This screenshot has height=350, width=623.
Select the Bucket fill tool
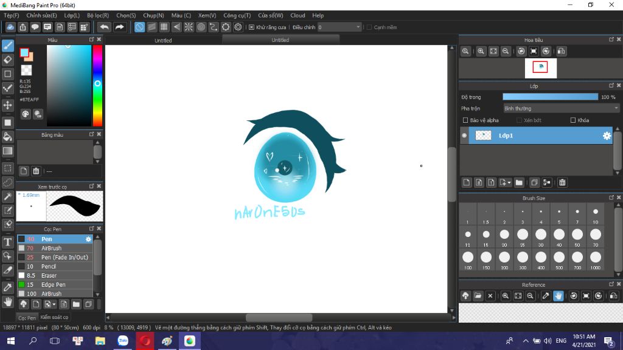tap(7, 137)
